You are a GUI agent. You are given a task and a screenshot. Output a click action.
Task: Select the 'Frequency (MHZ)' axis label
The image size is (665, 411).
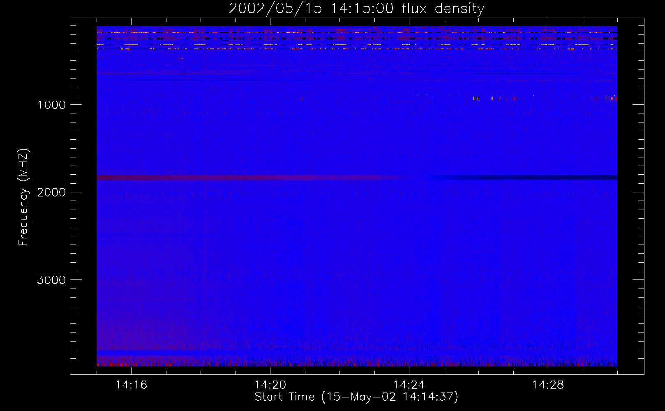24,197
